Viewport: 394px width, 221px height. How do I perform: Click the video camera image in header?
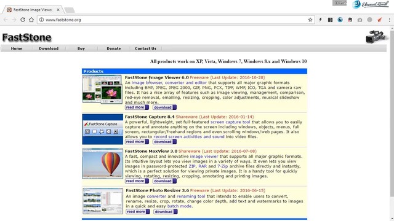tap(376, 37)
